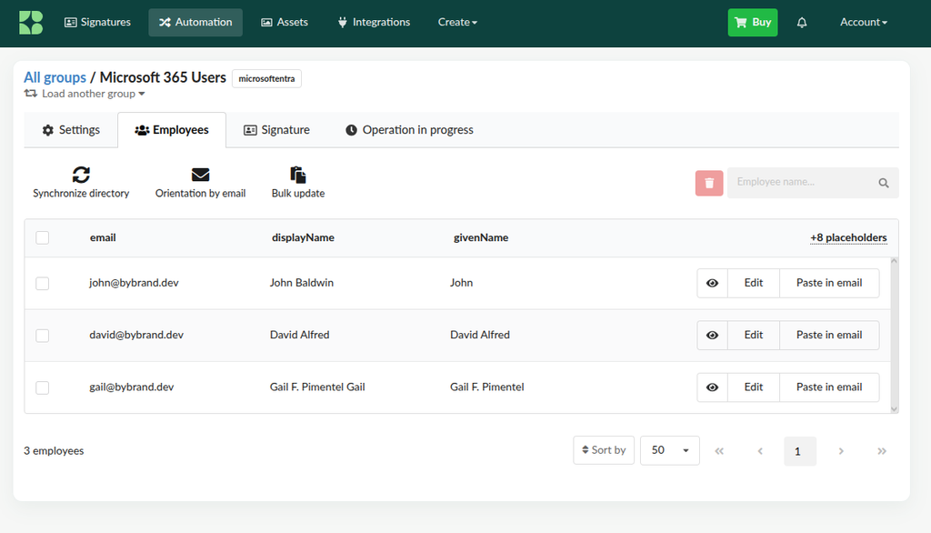Click the Orientation by email envelope icon
The image size is (931, 533).
[201, 175]
